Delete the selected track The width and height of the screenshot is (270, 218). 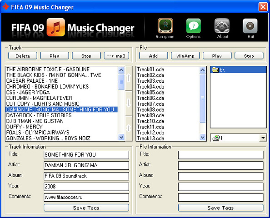(x=23, y=56)
